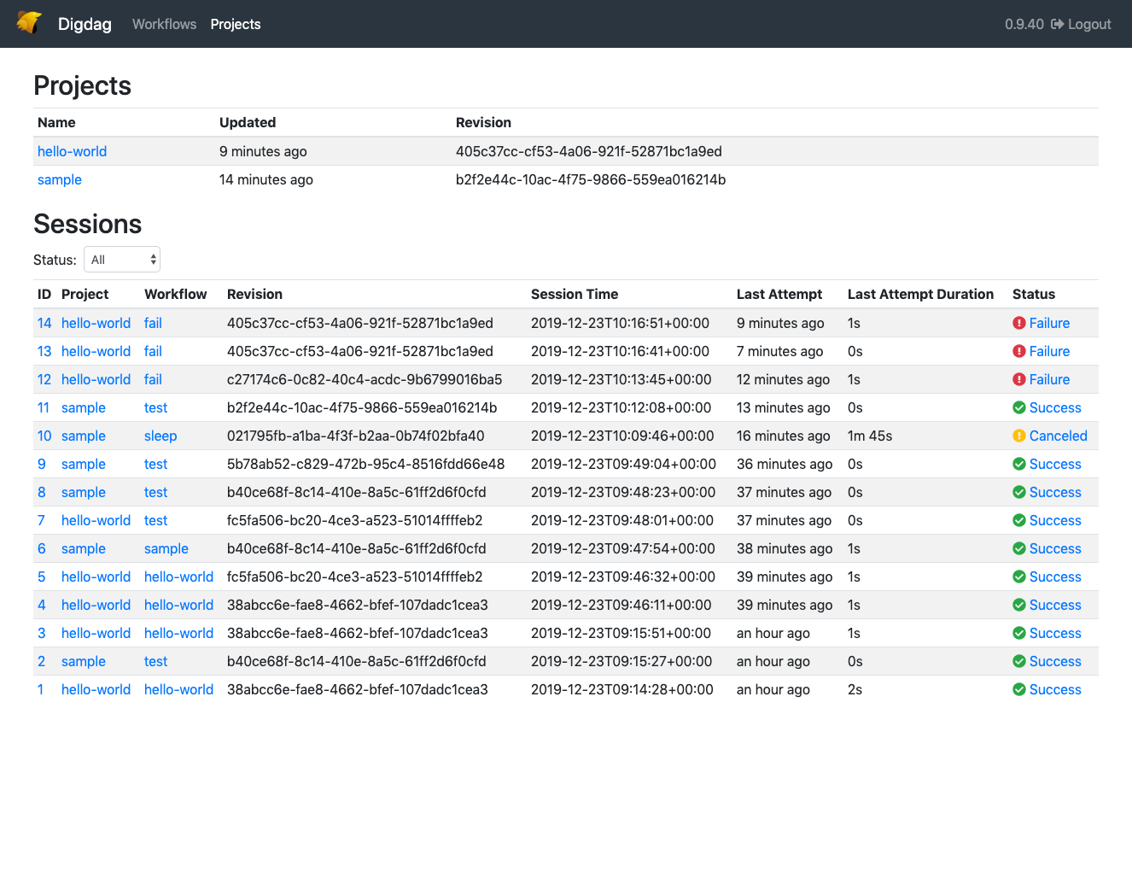Open the sample project link

tap(59, 179)
